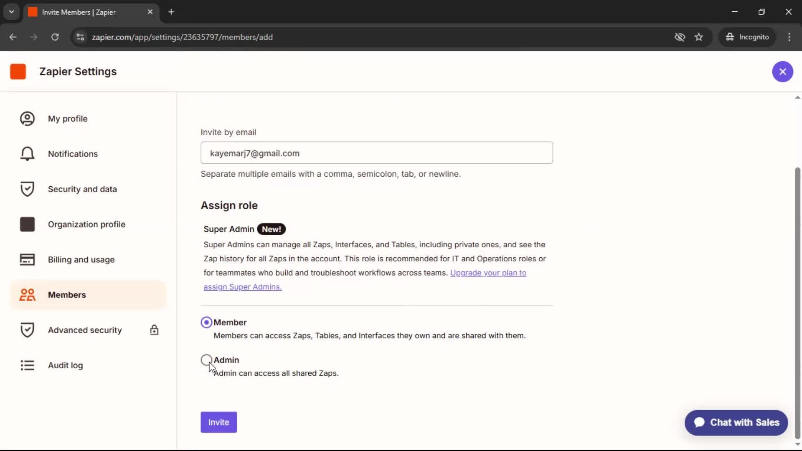
Task: Click the lock icon beside Advanced security
Action: click(154, 330)
